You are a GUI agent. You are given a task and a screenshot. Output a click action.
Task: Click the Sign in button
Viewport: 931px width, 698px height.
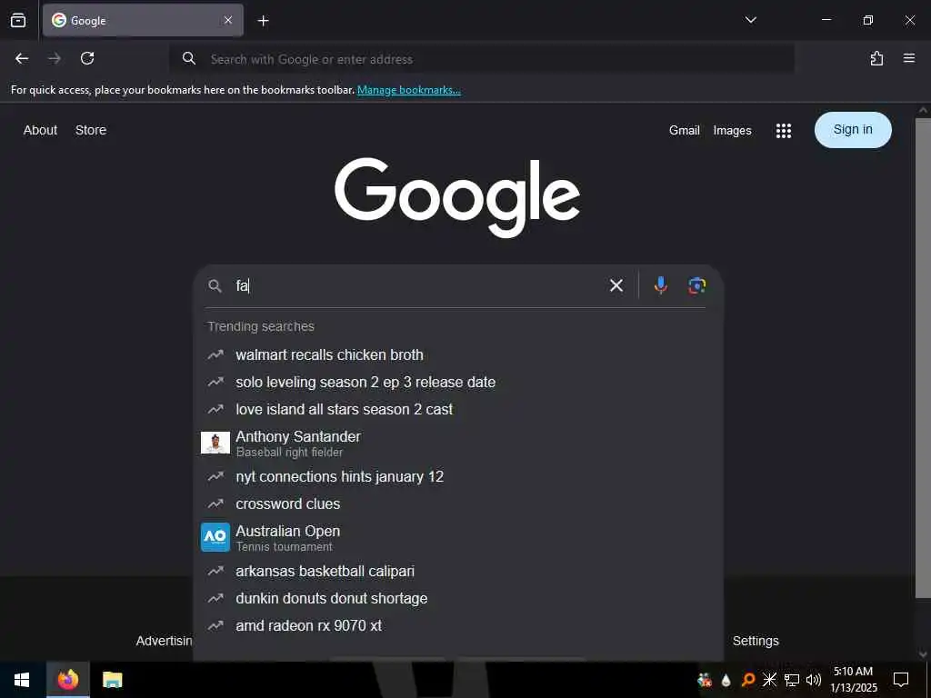853,129
